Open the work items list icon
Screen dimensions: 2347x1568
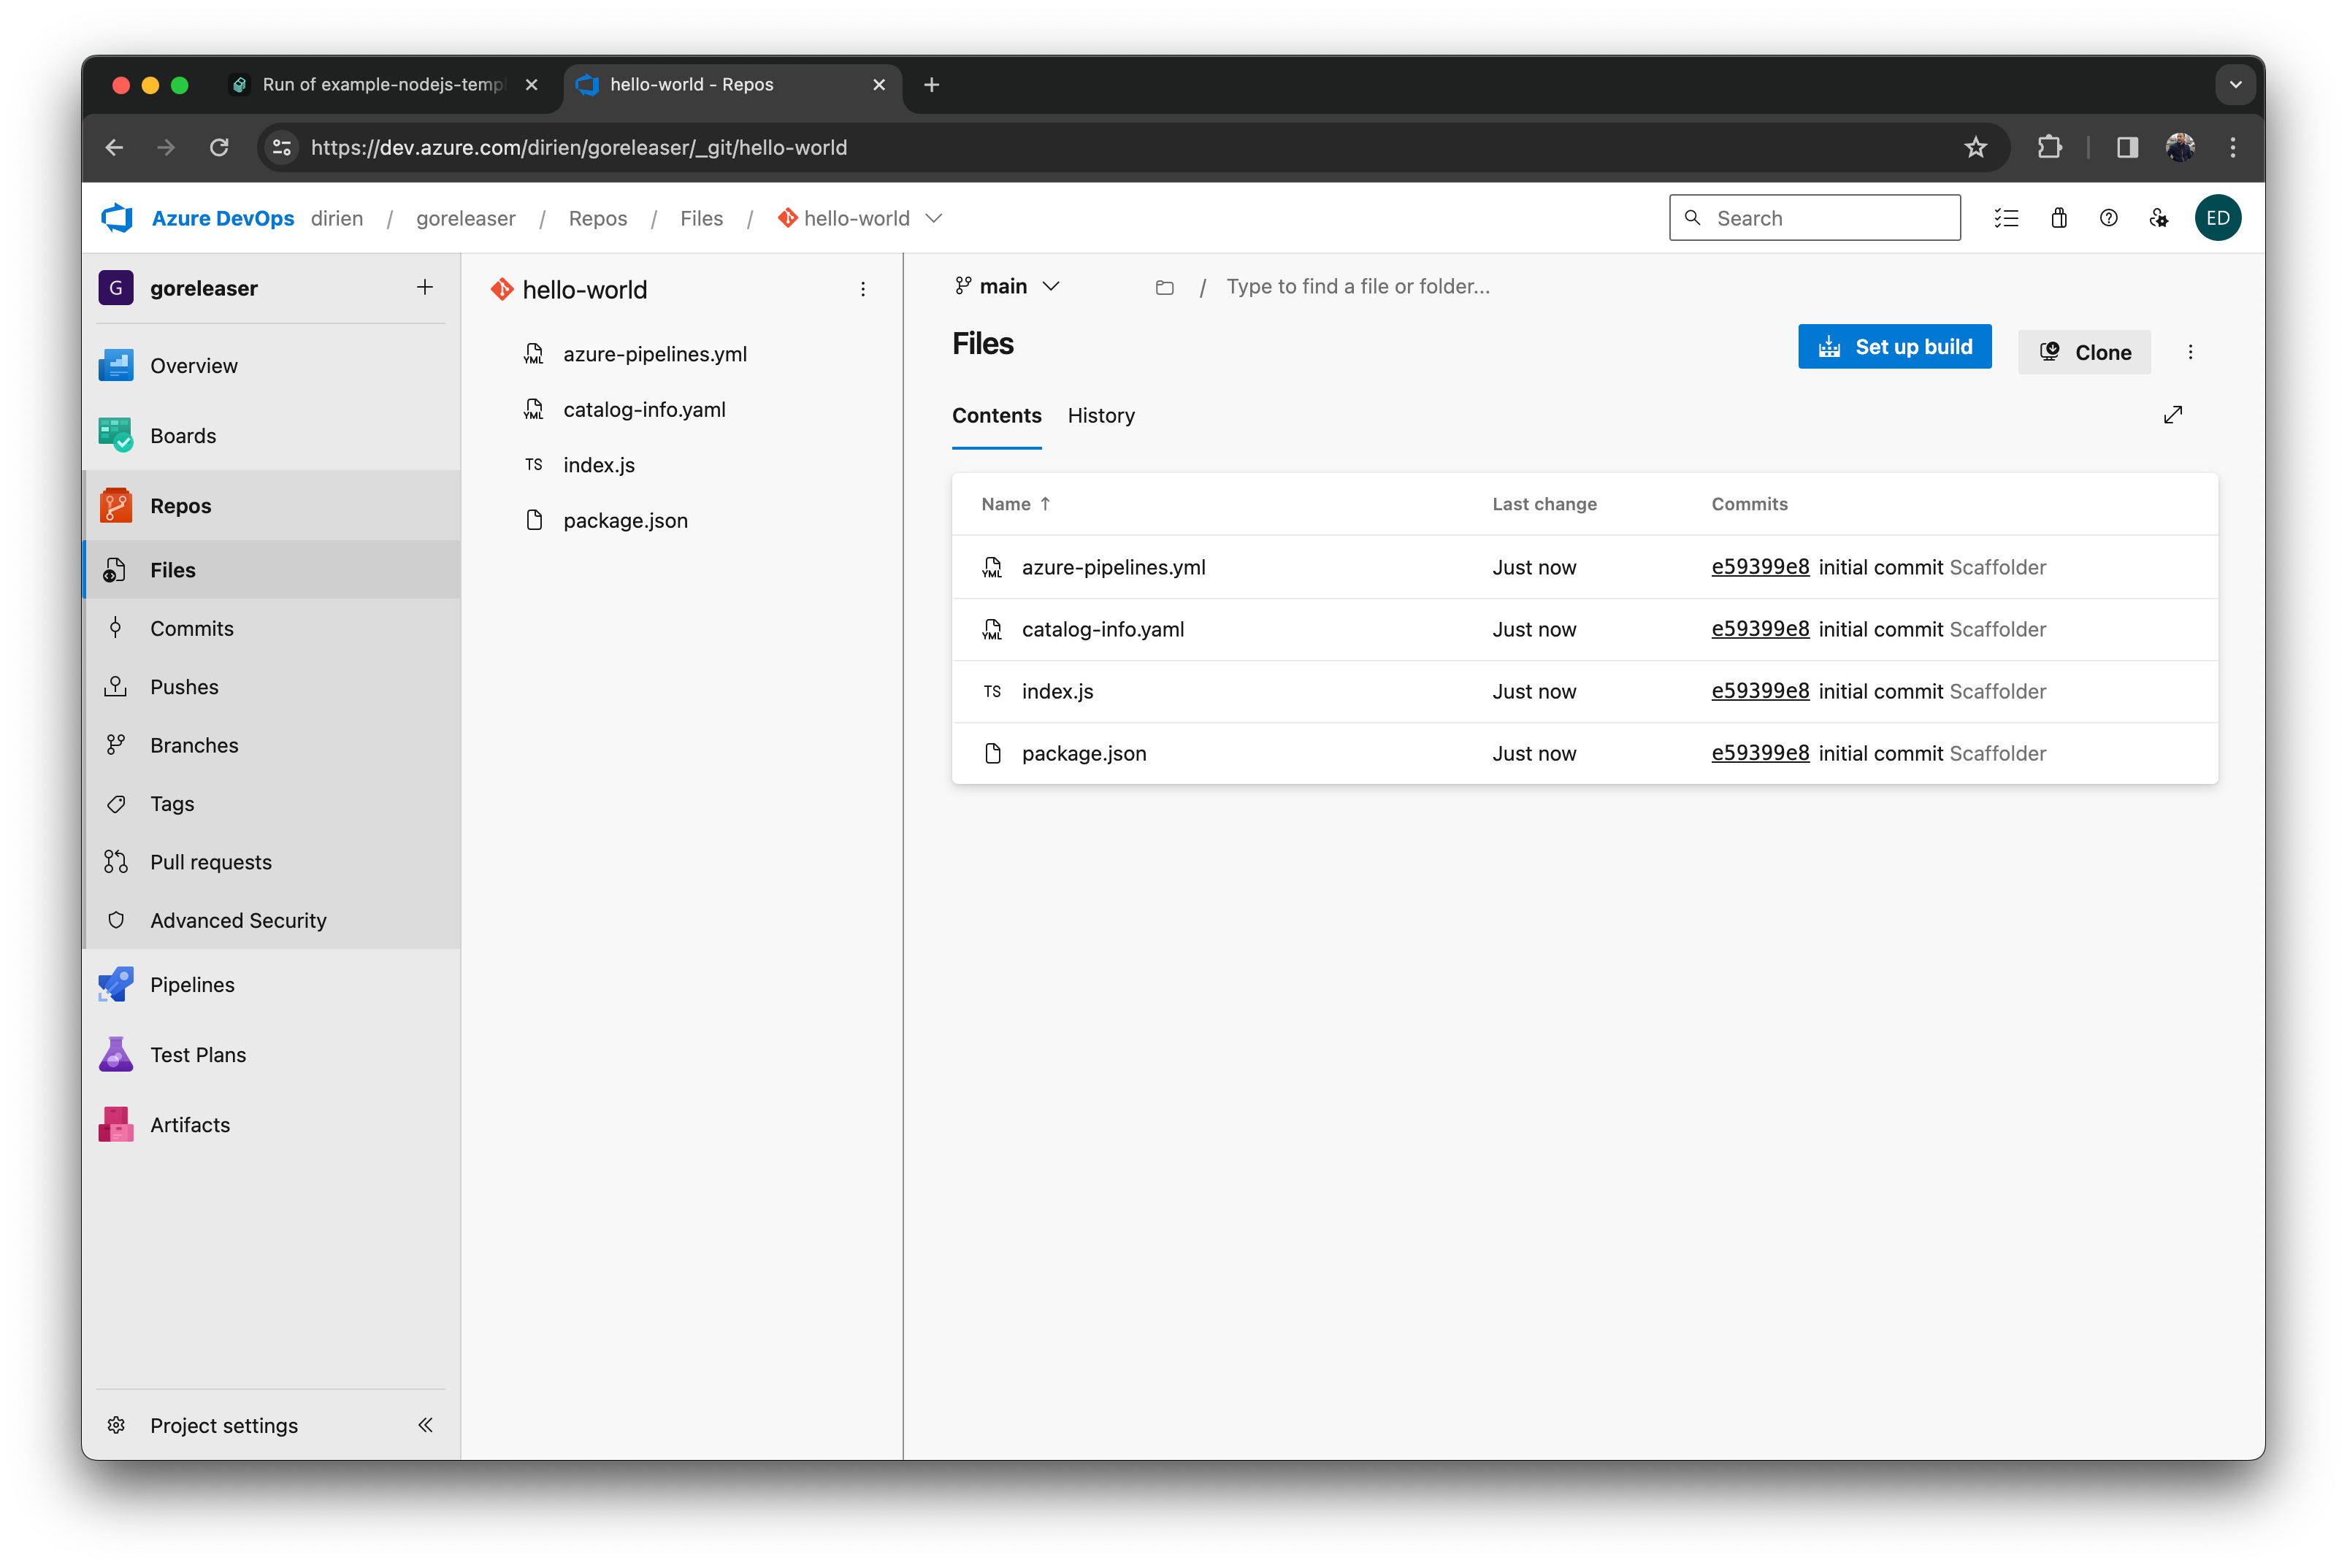pyautogui.click(x=2006, y=218)
